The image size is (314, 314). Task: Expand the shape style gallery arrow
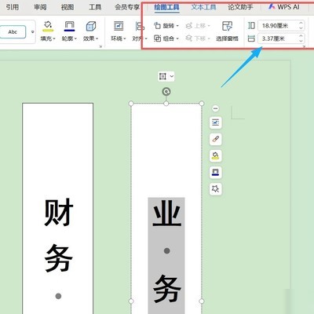[x=33, y=32]
